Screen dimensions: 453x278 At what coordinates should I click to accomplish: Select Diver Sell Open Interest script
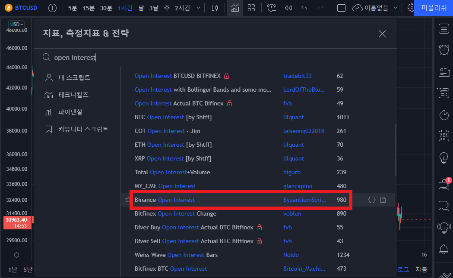click(194, 241)
